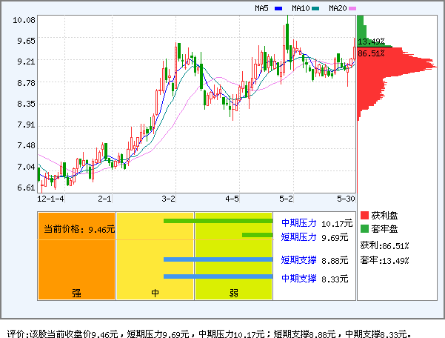445x338 pixels.
Task: Click the 套牢:13.49% statistic
Action: click(384, 260)
